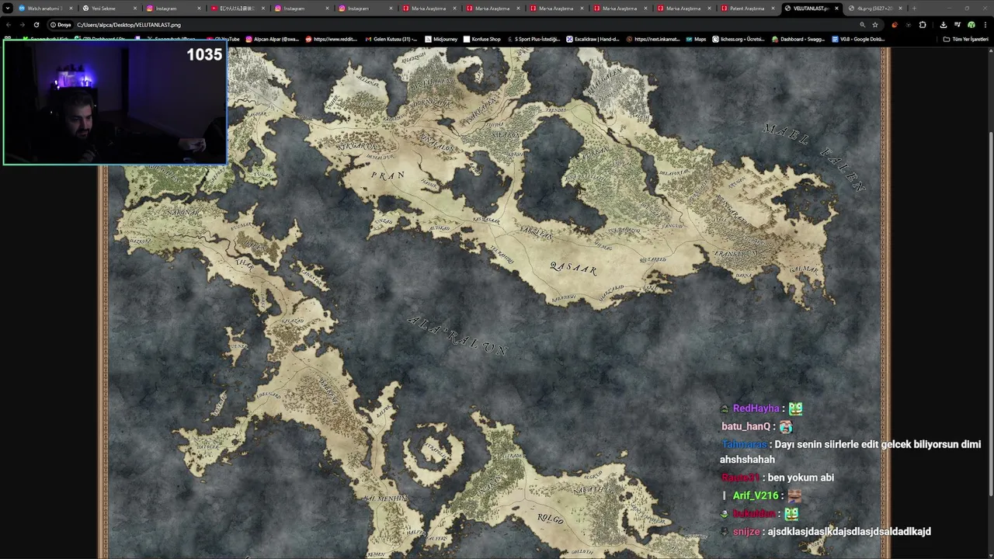Close the 4k.png tab

pos(900,9)
